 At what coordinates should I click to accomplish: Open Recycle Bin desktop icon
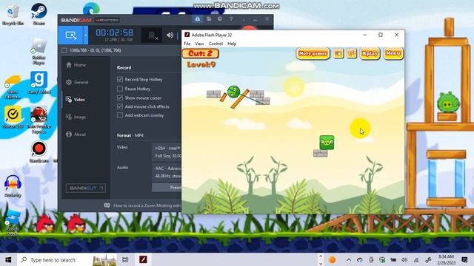[x=13, y=15]
